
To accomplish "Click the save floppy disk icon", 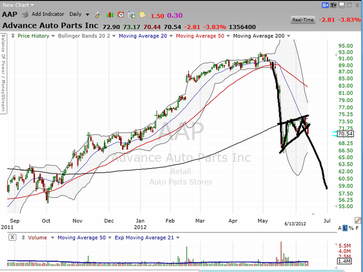I will click(x=341, y=5).
